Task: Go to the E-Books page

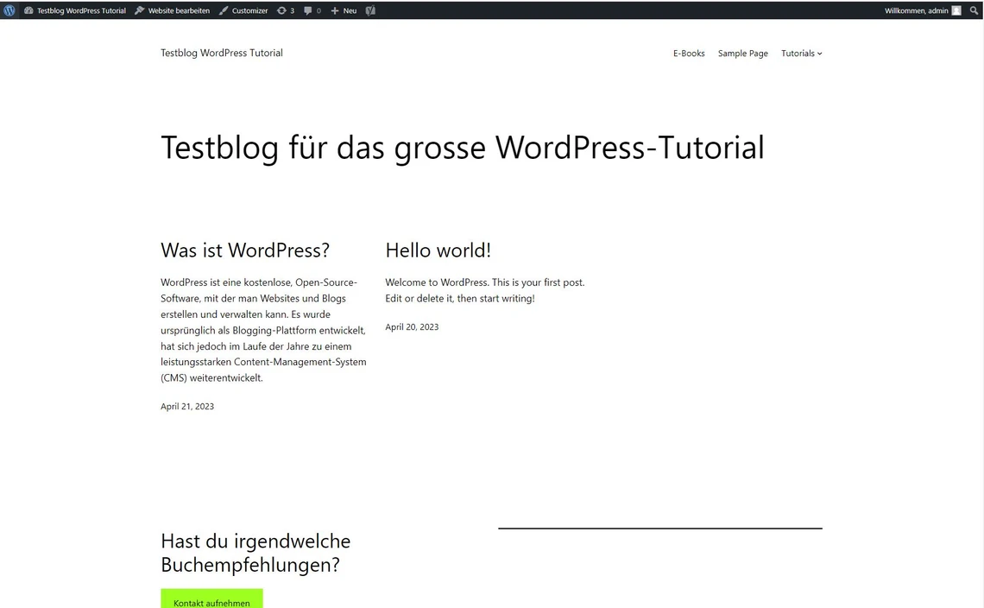Action: pos(689,54)
